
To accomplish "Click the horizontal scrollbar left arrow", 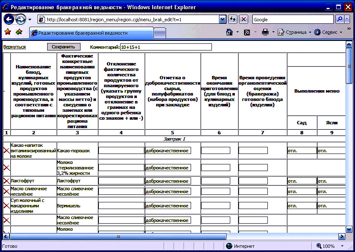I will pyautogui.click(x=6, y=237).
